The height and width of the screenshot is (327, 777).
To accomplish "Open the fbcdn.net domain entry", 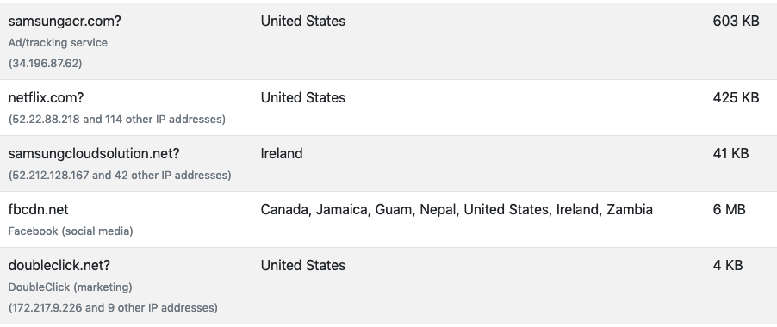I will (38, 210).
